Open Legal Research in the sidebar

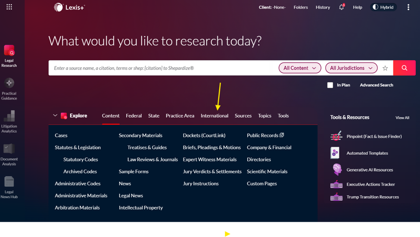coord(9,56)
